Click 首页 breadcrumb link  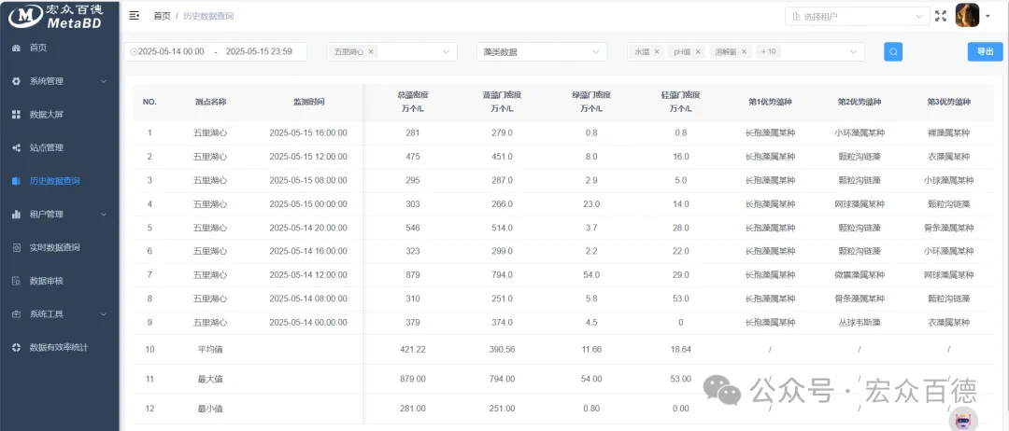point(163,16)
